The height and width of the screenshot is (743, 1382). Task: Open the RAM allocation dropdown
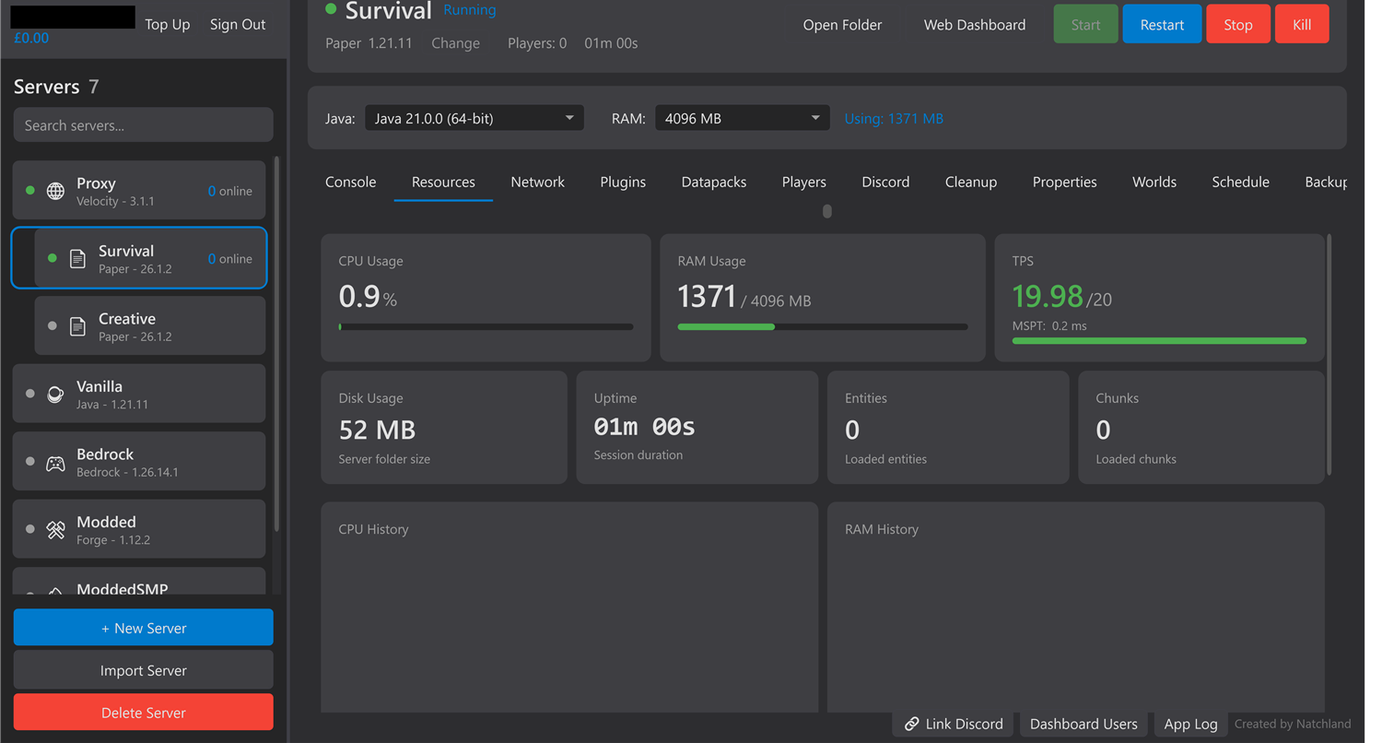click(x=742, y=117)
